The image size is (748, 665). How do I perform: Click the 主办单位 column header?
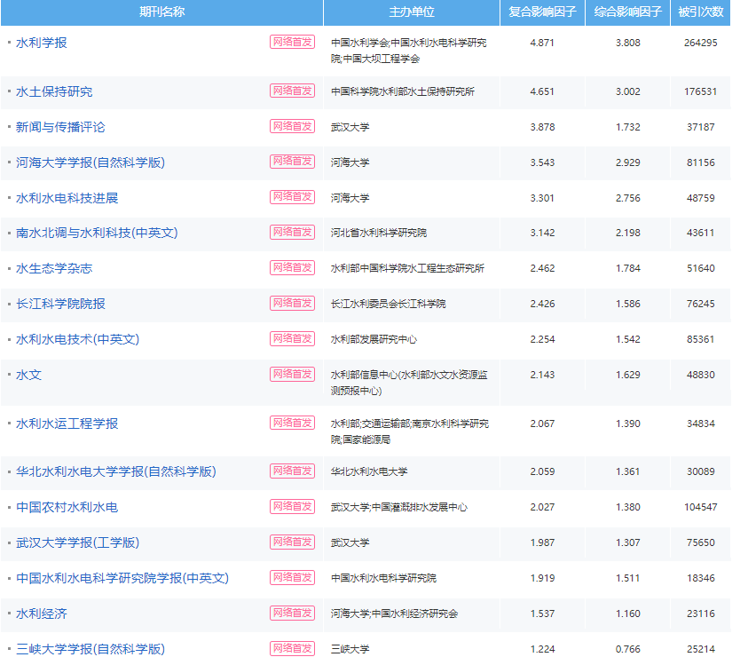412,12
